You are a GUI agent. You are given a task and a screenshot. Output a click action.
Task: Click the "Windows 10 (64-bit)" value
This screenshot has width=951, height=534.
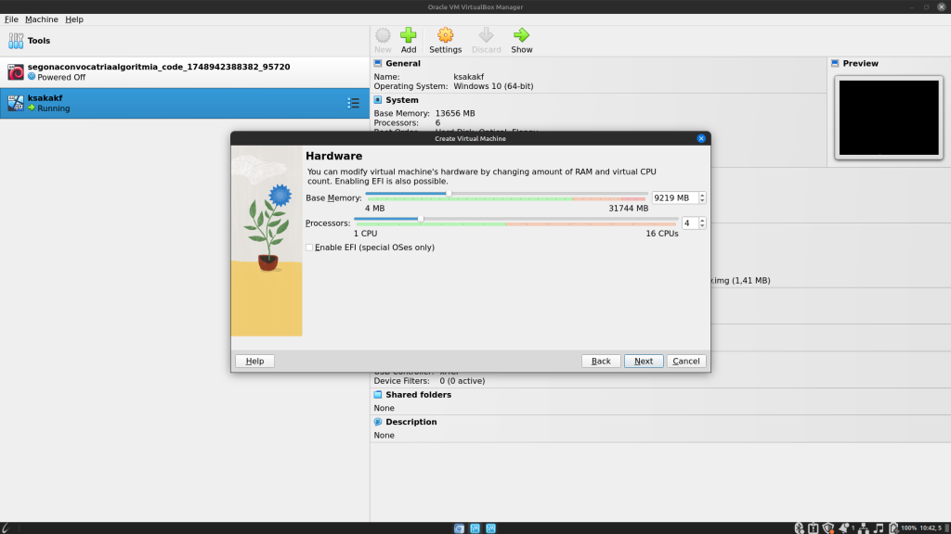(x=493, y=86)
